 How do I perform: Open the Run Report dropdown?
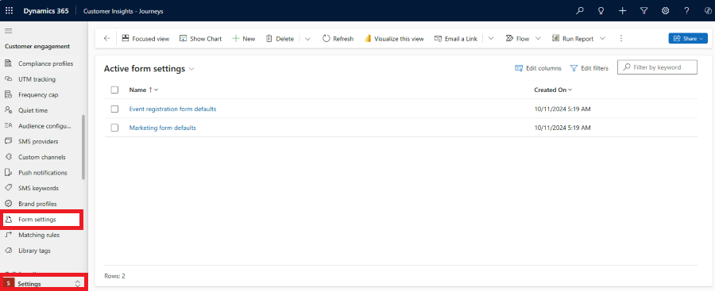(578, 39)
